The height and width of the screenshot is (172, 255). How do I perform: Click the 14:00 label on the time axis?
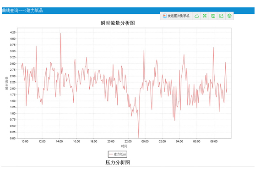(x=59, y=141)
